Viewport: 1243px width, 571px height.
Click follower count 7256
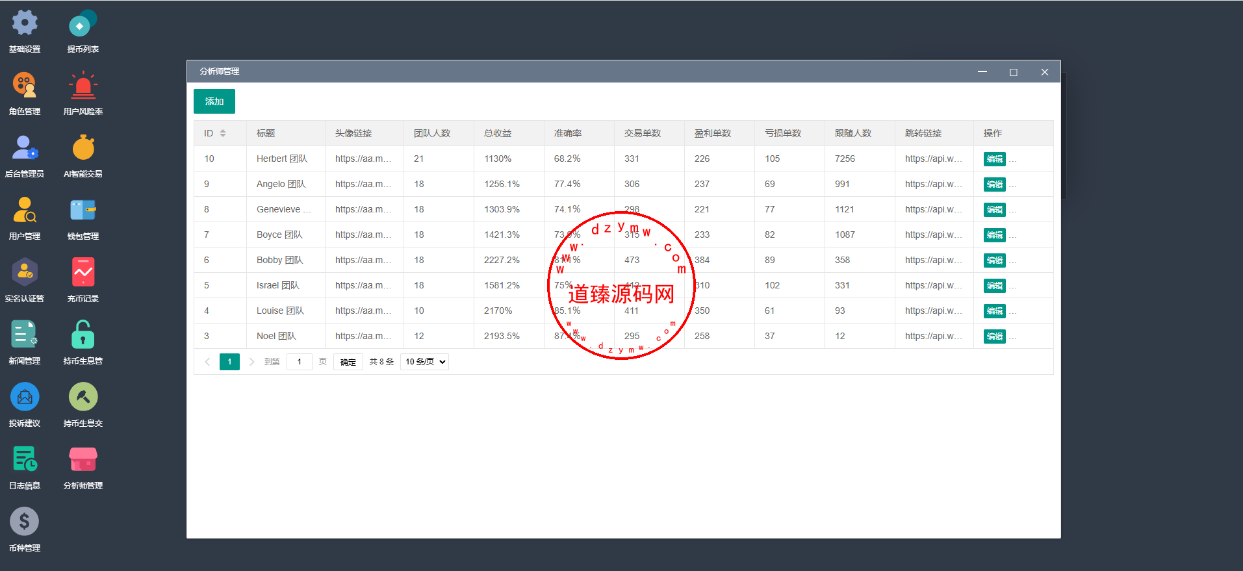click(x=845, y=159)
